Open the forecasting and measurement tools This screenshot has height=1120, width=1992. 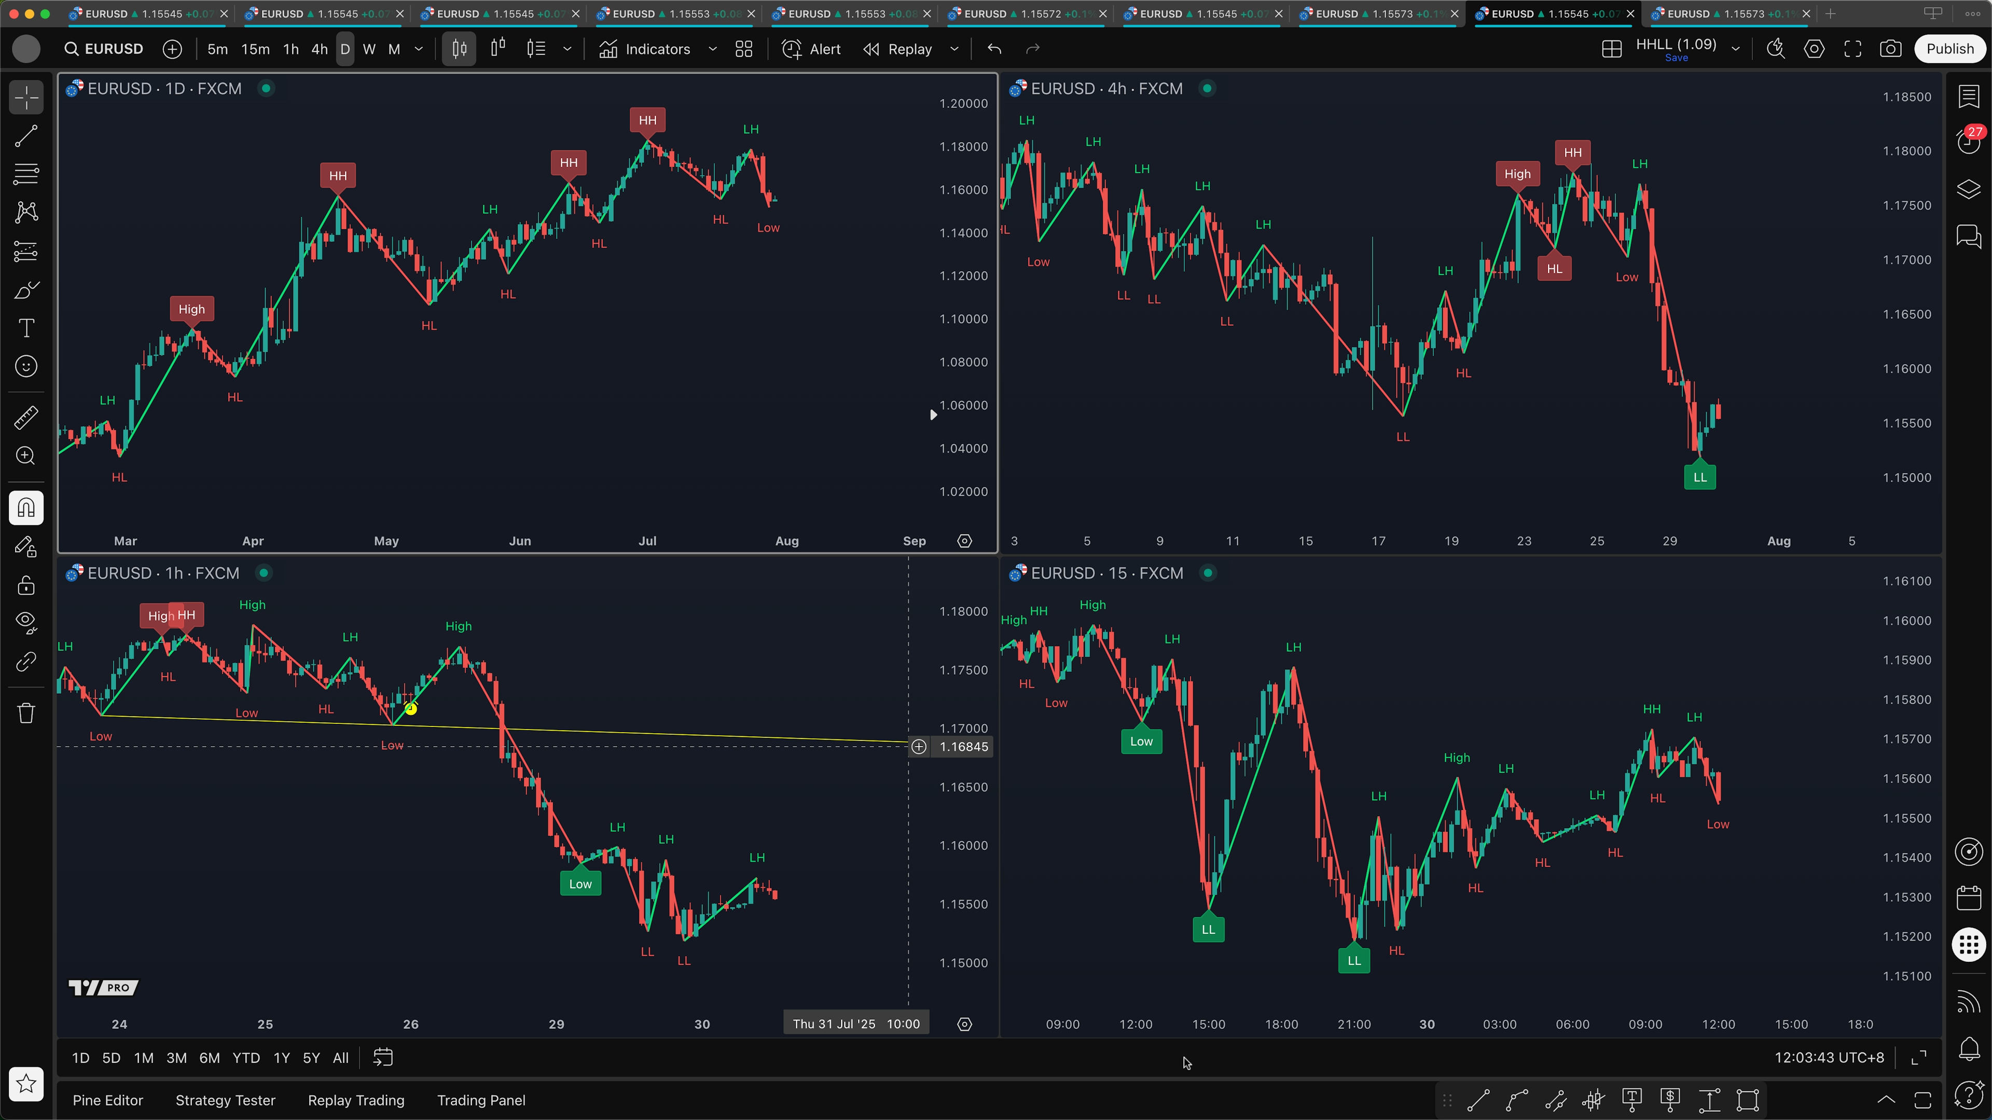(x=26, y=251)
